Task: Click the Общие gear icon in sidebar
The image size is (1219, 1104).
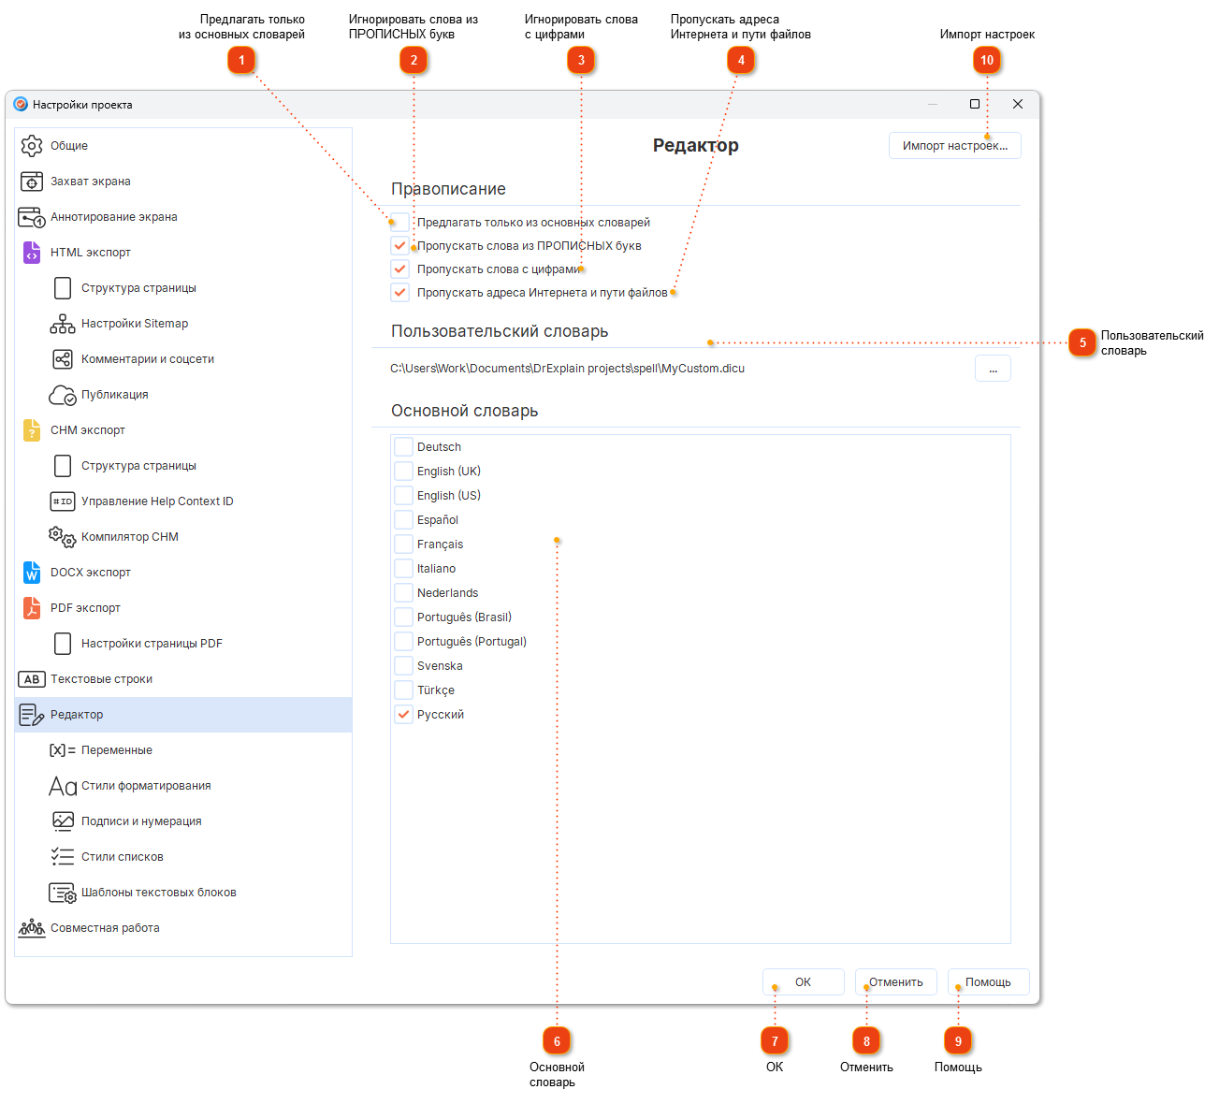Action: click(32, 146)
